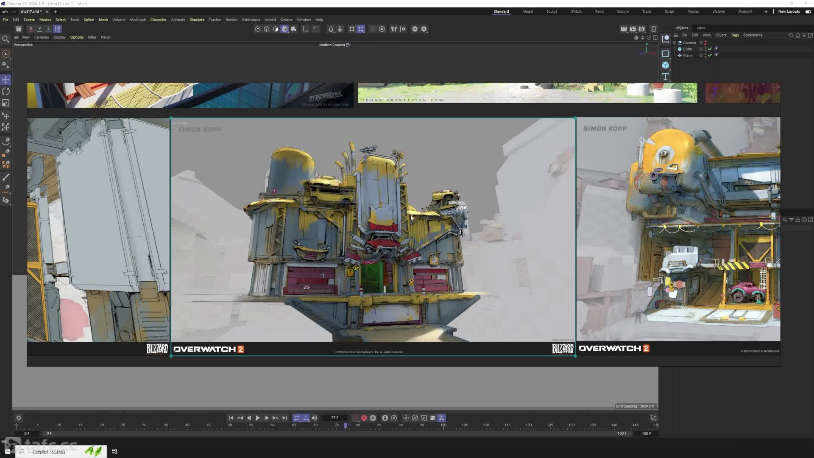
Task: Select the Cube object in Object Manager
Action: pyautogui.click(x=688, y=49)
